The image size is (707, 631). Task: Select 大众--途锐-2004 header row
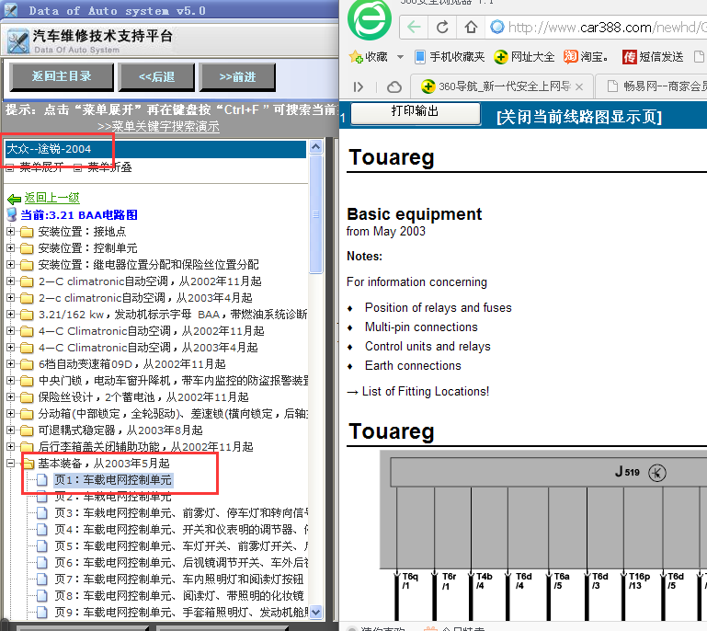coord(155,149)
